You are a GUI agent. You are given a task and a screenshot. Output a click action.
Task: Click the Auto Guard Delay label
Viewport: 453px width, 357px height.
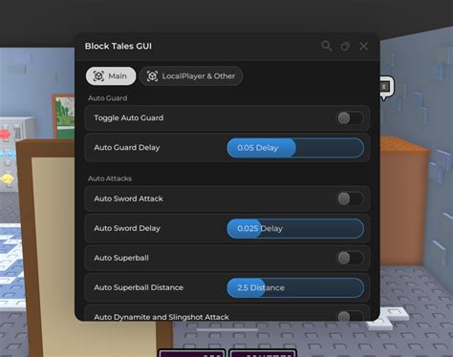click(127, 148)
